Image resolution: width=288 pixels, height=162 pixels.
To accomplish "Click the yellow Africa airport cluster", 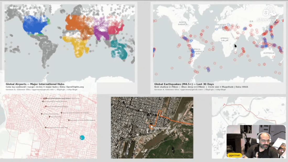I will [x=77, y=46].
